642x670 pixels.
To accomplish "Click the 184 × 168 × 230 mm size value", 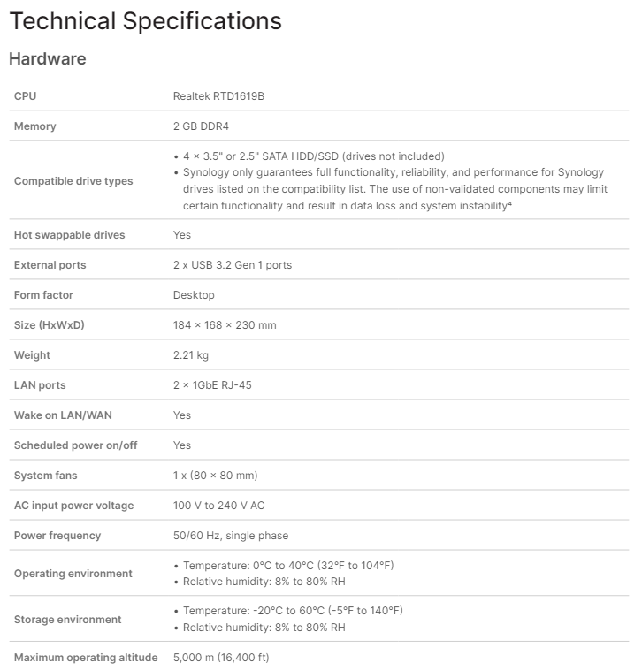I will pyautogui.click(x=225, y=325).
